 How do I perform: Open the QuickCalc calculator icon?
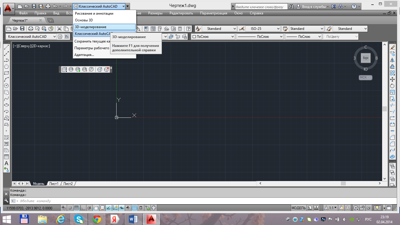(x=180, y=29)
